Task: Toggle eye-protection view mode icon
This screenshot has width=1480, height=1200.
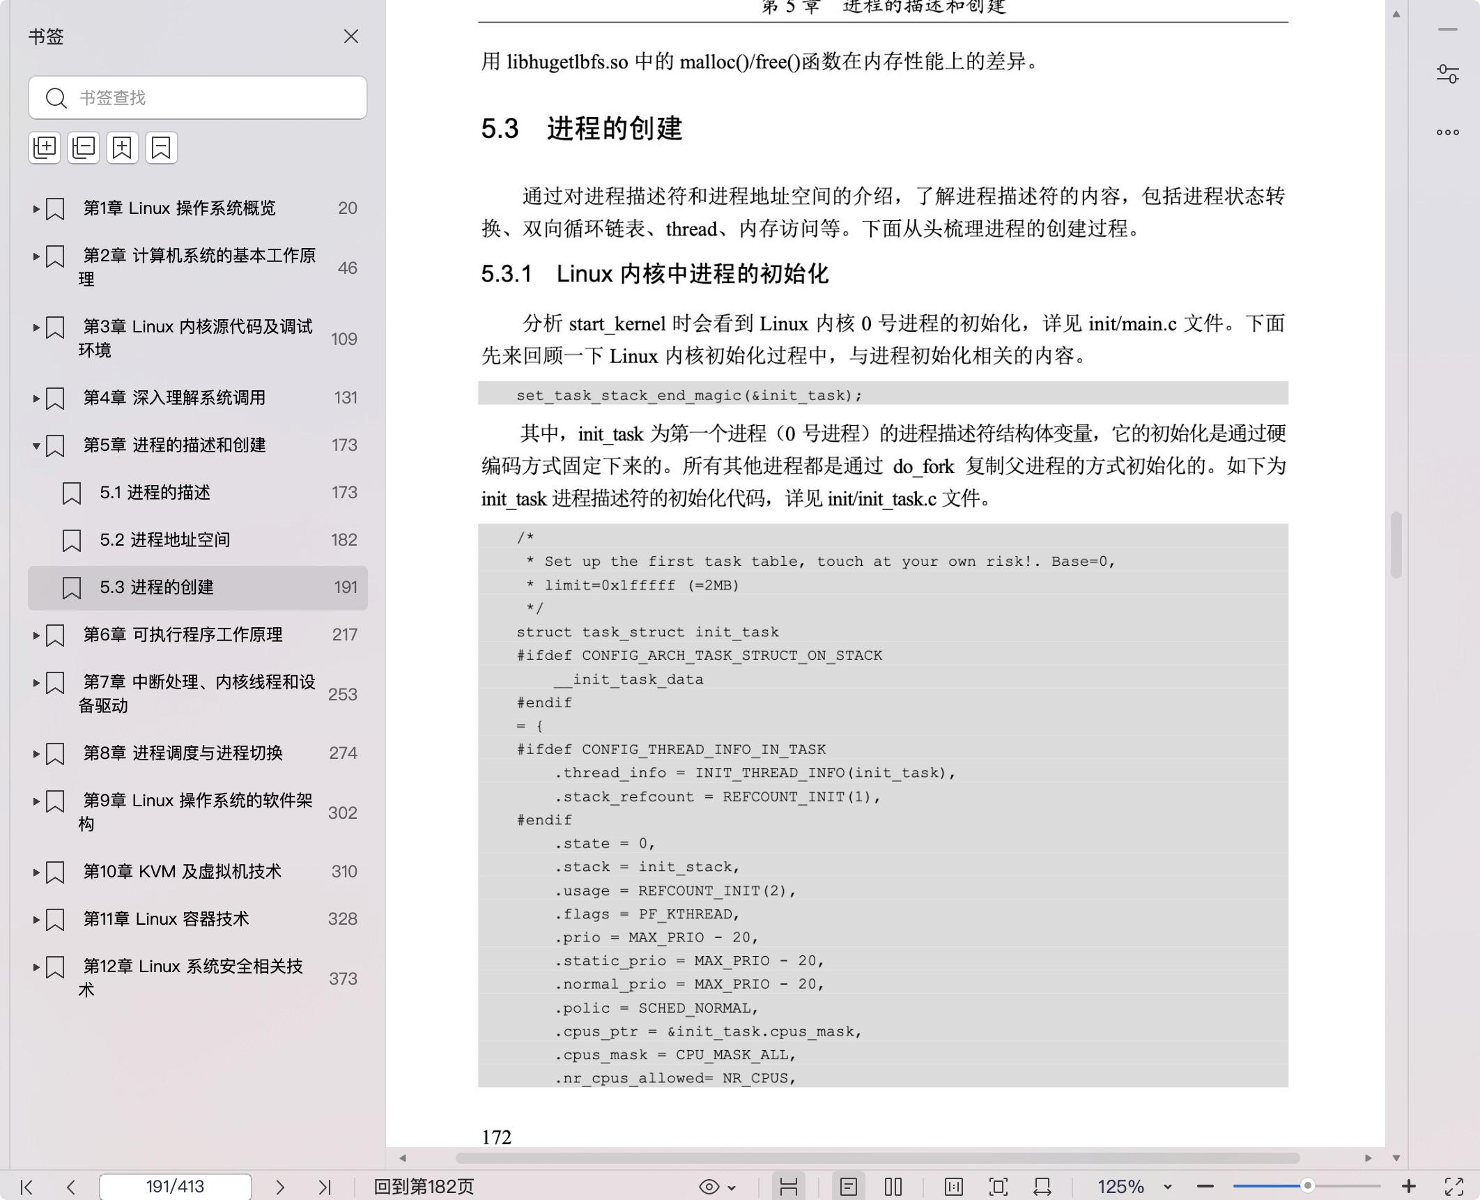Action: click(709, 1187)
